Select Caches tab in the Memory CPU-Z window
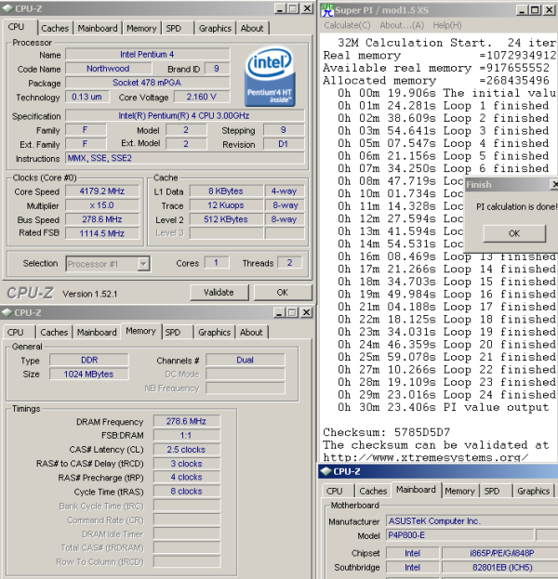Image resolution: width=558 pixels, height=579 pixels. pyautogui.click(x=54, y=333)
